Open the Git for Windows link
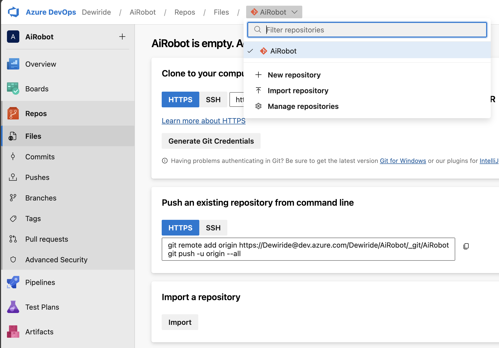499x348 pixels. click(403, 161)
